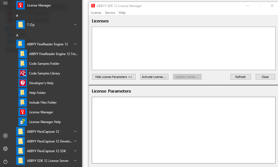Click 'License Manager Help' label
The height and width of the screenshot is (167, 278).
(x=45, y=122)
